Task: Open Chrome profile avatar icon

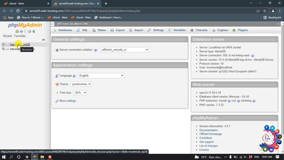Action: click(273, 11)
